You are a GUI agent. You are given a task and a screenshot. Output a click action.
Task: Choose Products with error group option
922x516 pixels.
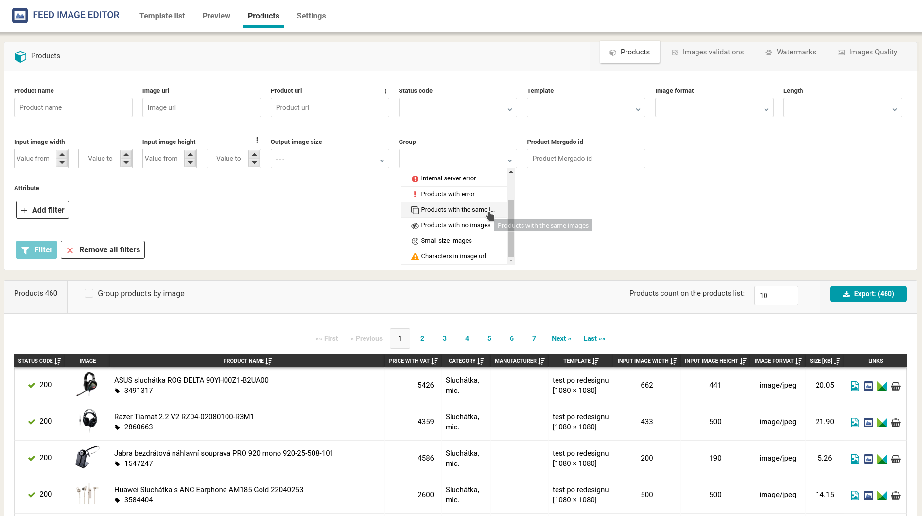point(454,194)
